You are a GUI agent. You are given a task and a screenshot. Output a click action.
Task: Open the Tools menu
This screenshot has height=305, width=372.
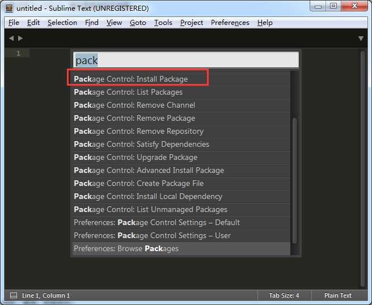click(163, 23)
